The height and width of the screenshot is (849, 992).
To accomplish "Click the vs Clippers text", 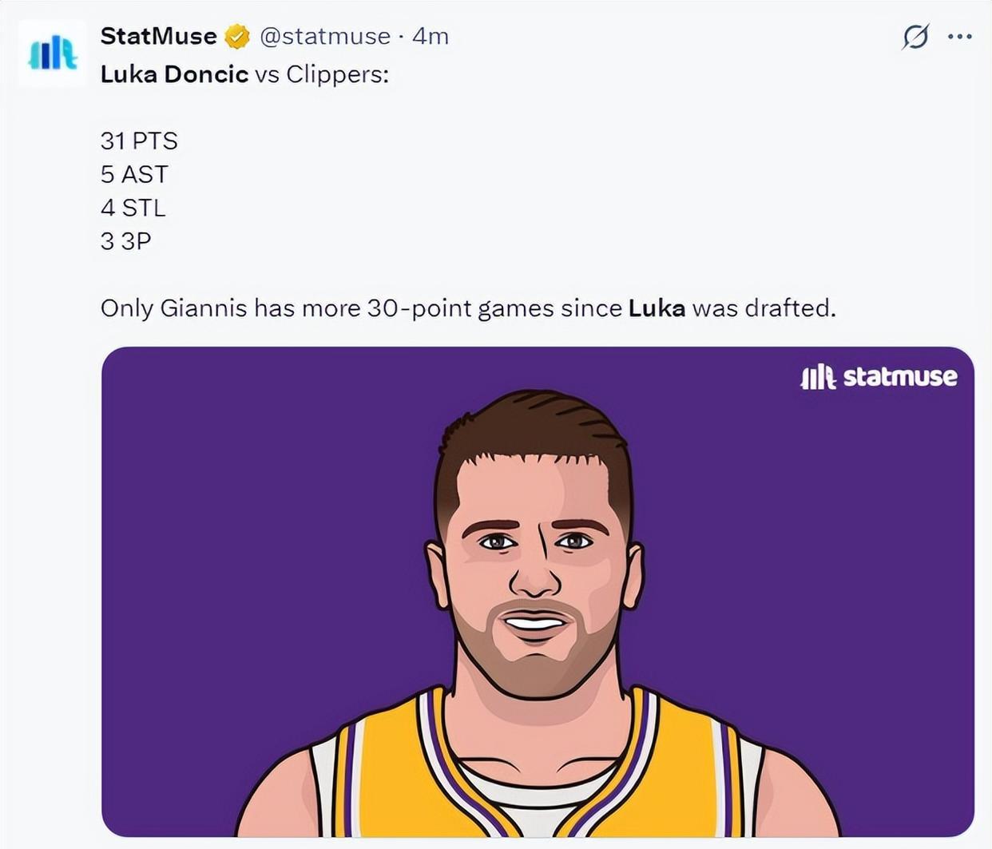I will pos(321,74).
